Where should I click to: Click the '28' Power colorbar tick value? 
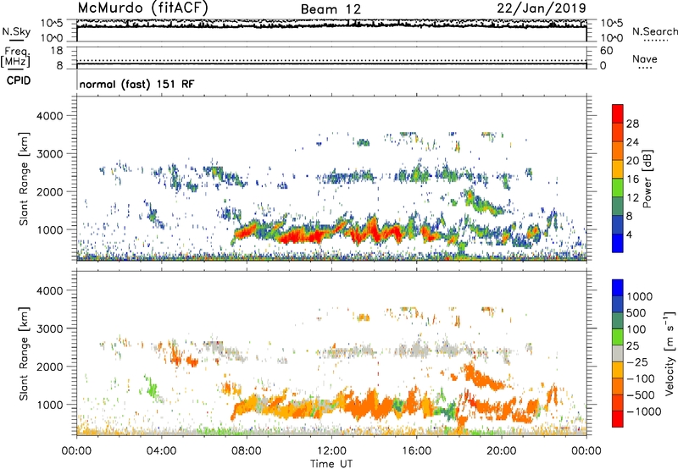(x=632, y=124)
